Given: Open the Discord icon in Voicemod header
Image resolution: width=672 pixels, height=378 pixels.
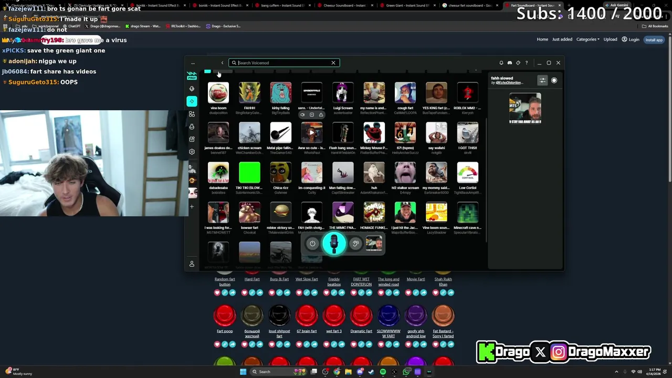Looking at the screenshot, I should [x=510, y=63].
